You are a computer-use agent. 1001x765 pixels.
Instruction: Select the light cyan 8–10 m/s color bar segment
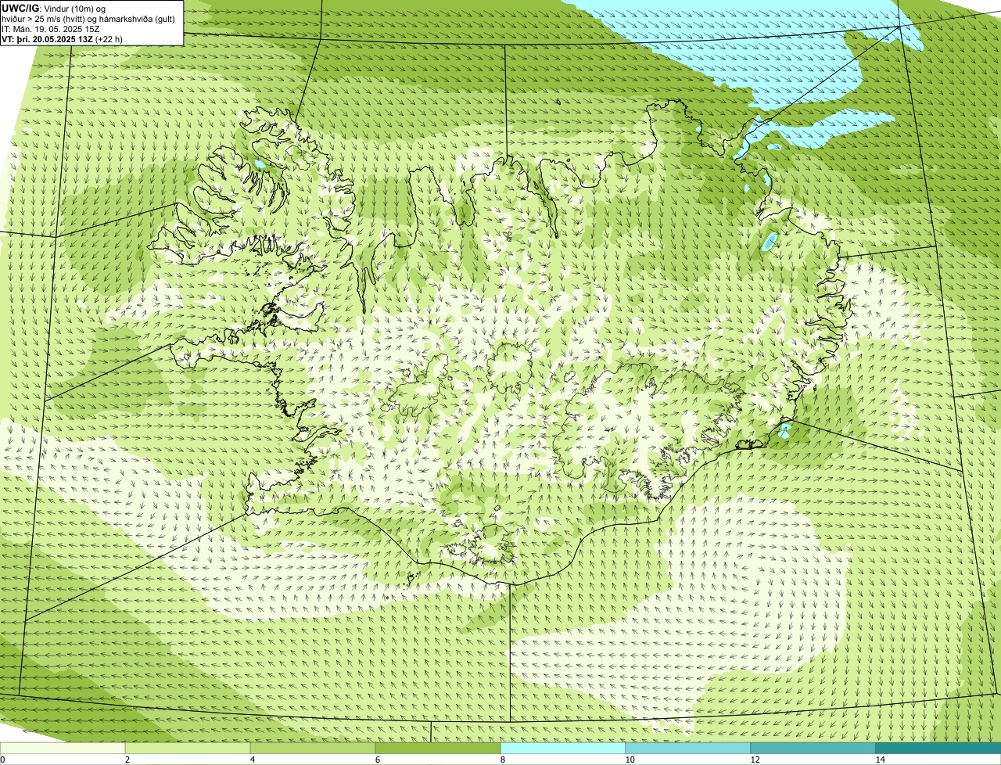(x=563, y=749)
